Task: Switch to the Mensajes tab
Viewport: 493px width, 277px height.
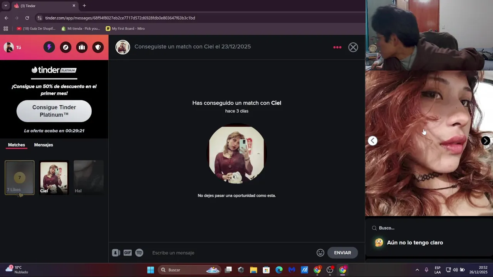Action: (44, 145)
